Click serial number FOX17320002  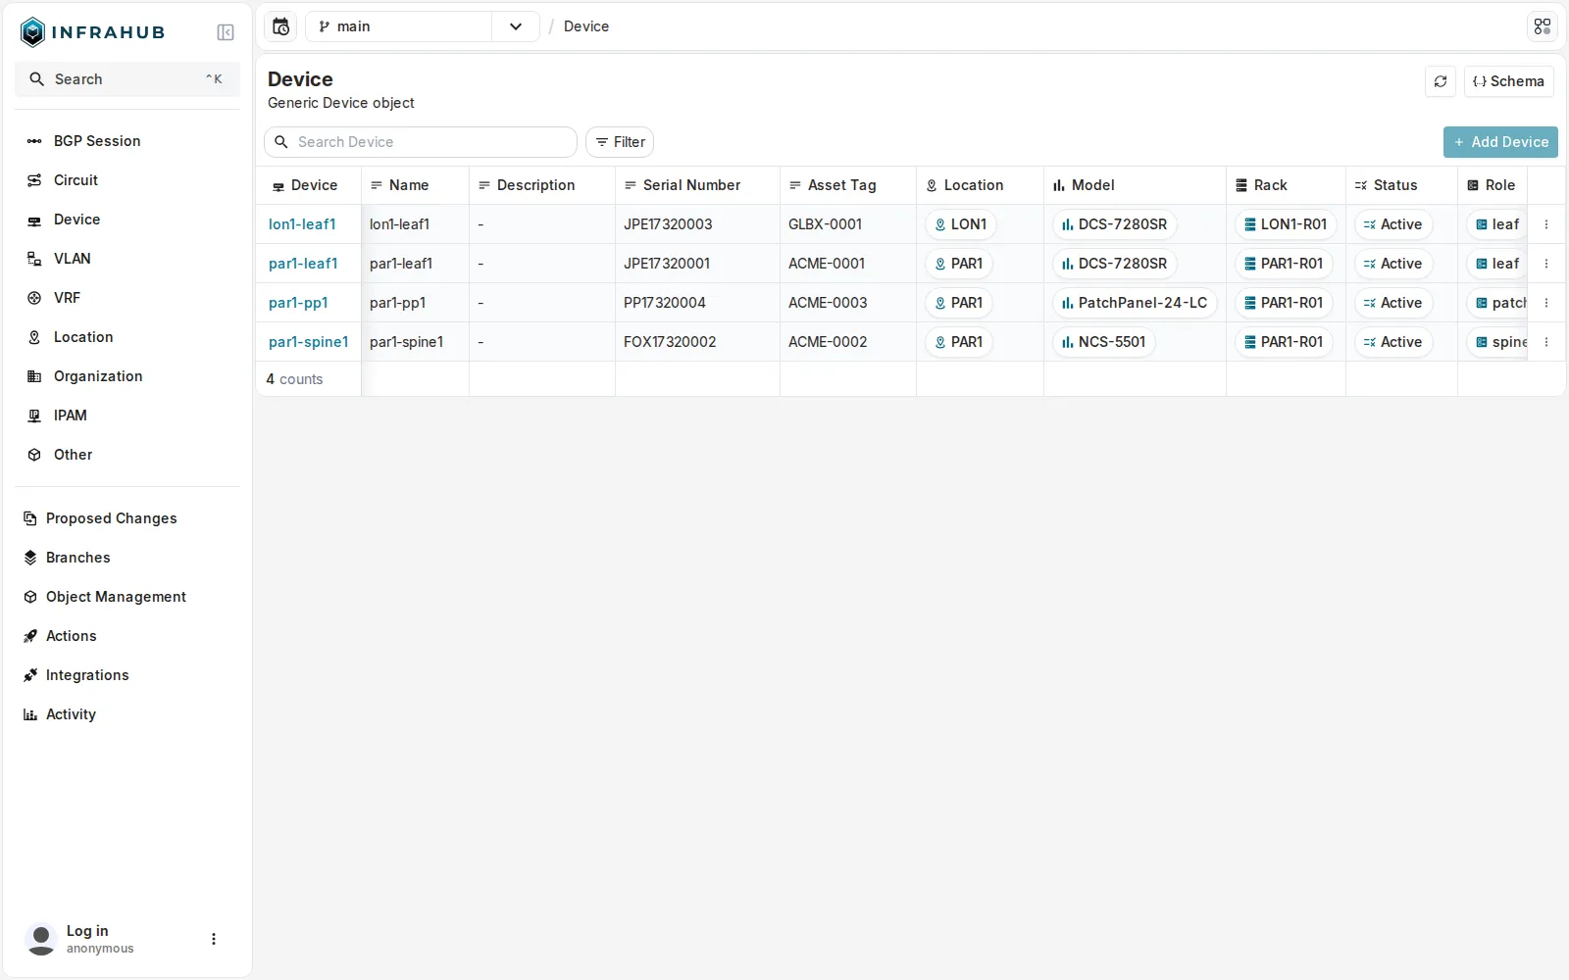pos(670,342)
